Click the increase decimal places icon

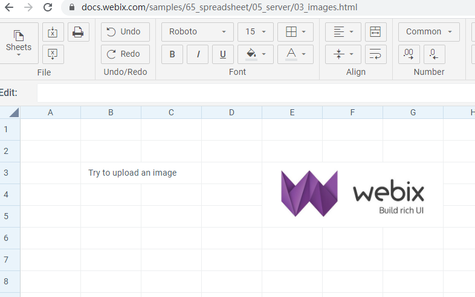(x=409, y=54)
